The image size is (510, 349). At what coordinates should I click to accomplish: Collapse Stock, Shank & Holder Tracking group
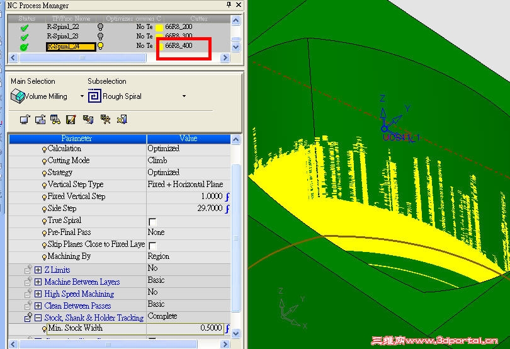coord(38,318)
